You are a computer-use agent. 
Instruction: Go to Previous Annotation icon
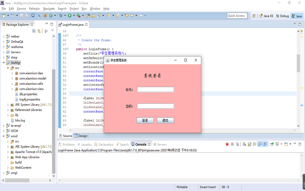[x=117, y=15]
